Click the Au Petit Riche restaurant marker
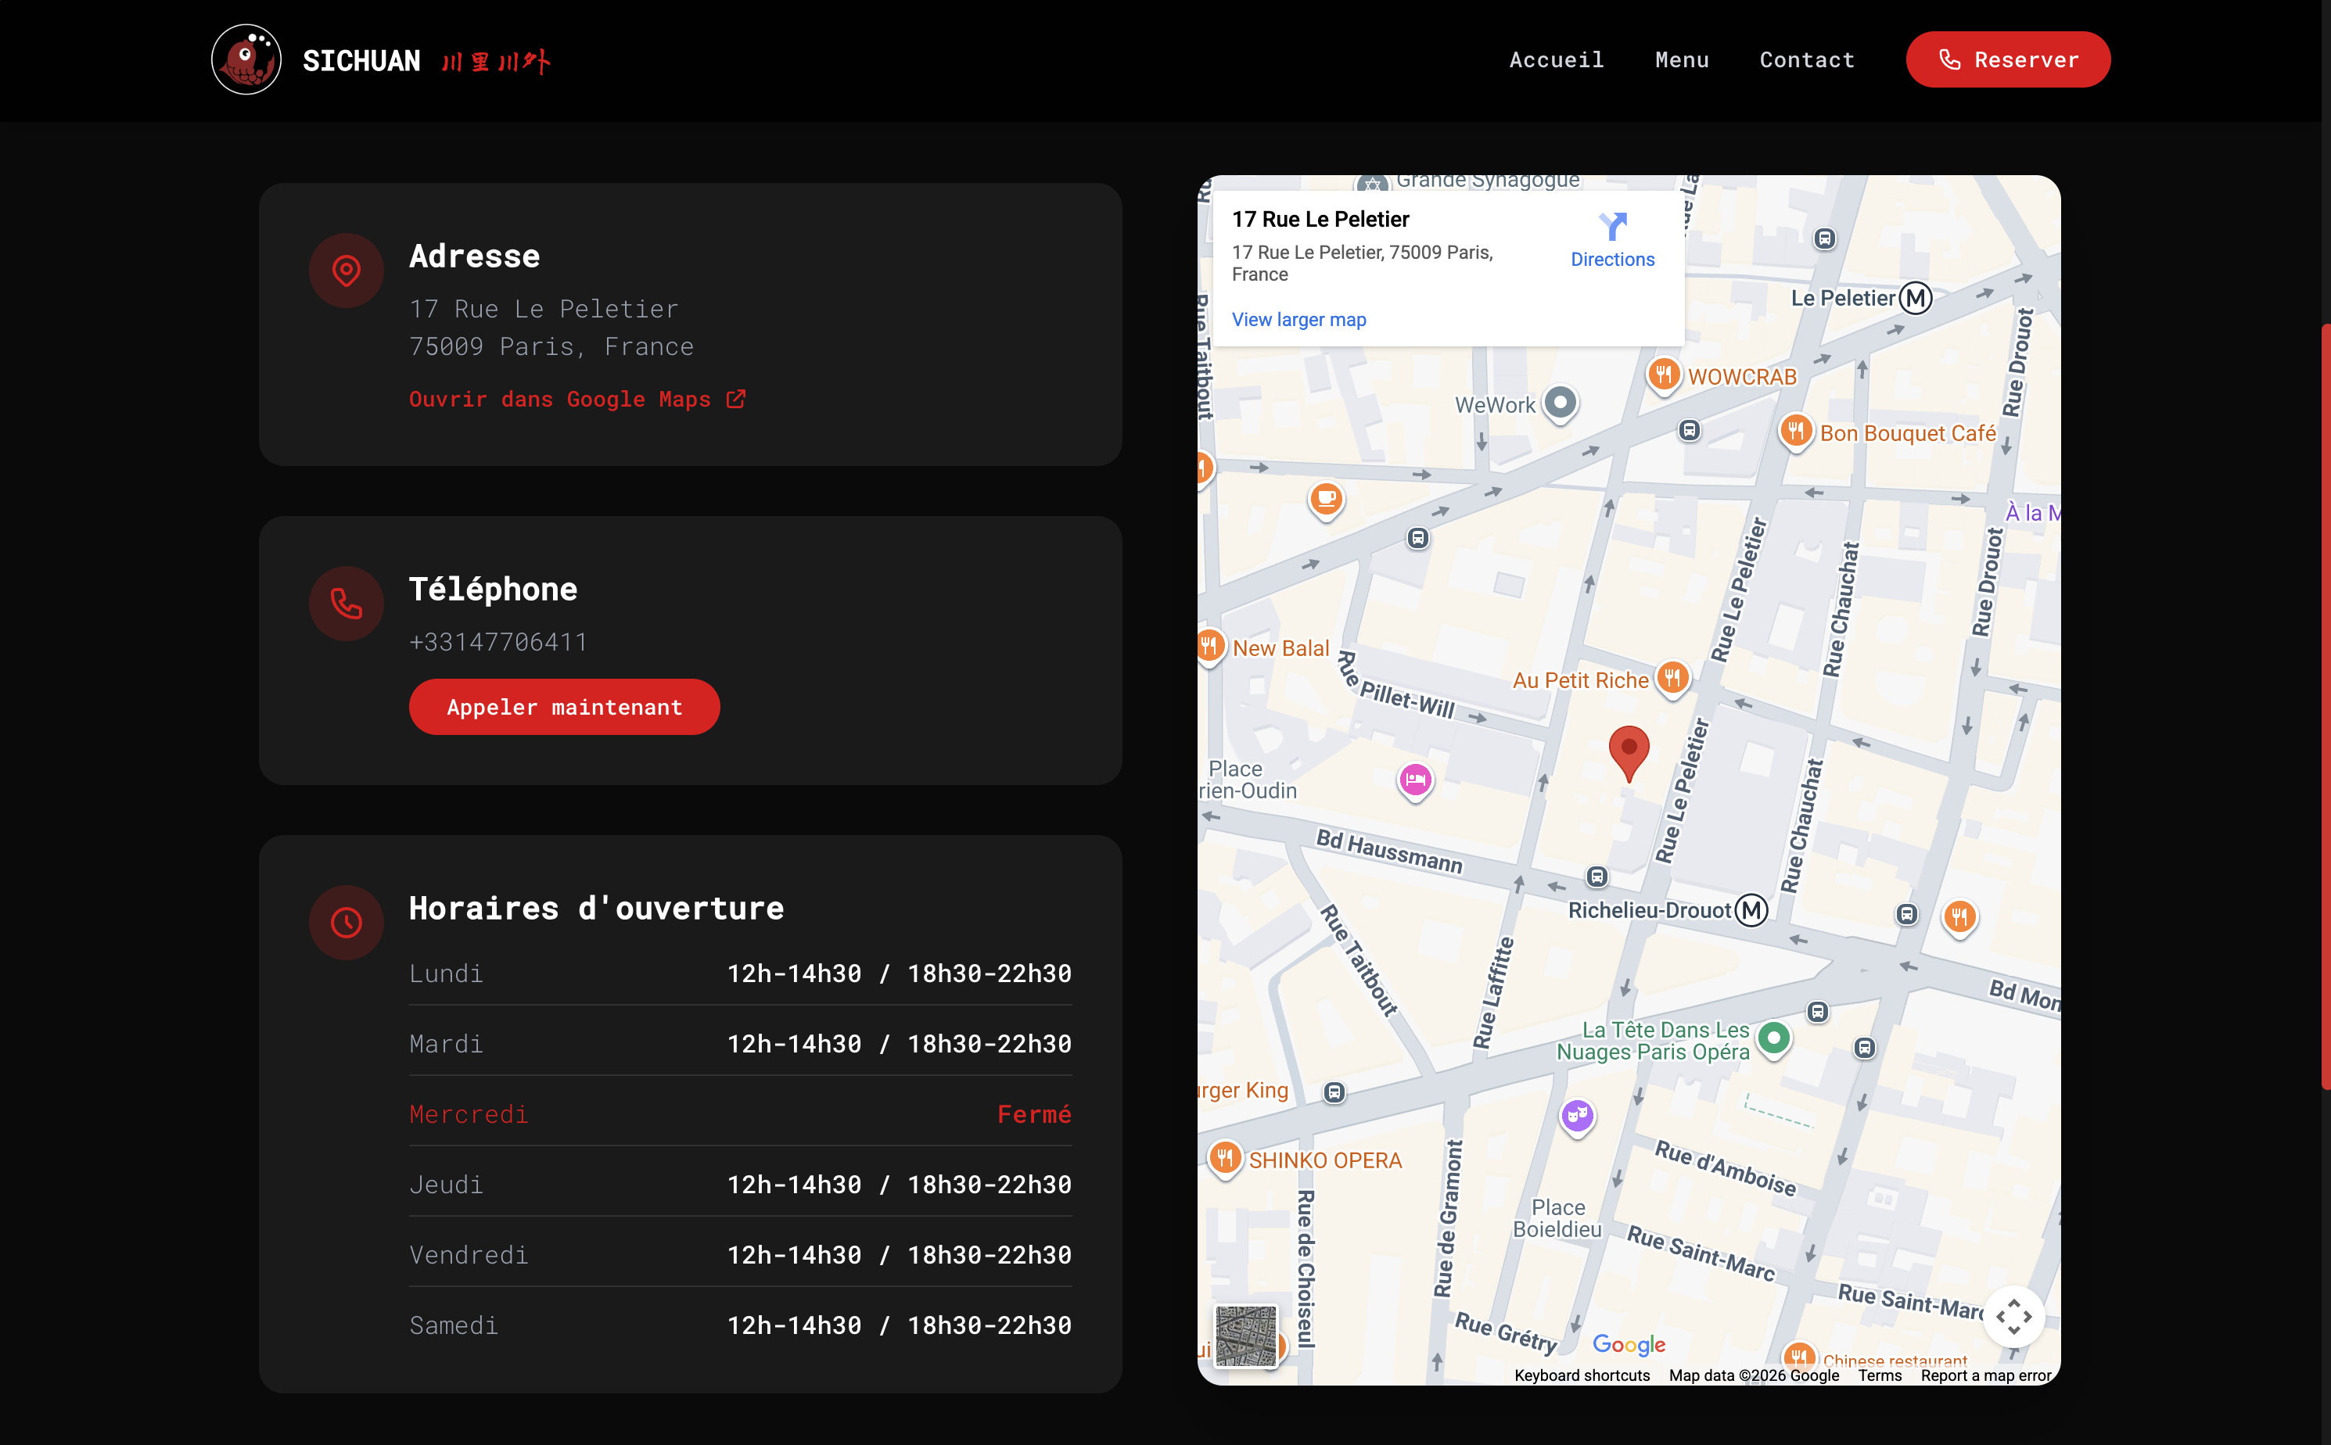Screen dimensions: 2331x1445 [x=1672, y=679]
